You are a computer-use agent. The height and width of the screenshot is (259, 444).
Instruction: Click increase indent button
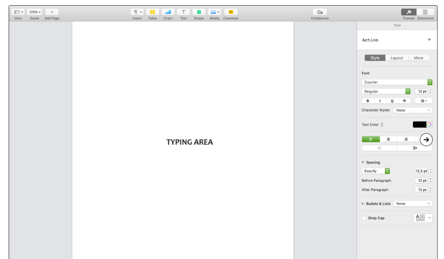[x=415, y=148]
